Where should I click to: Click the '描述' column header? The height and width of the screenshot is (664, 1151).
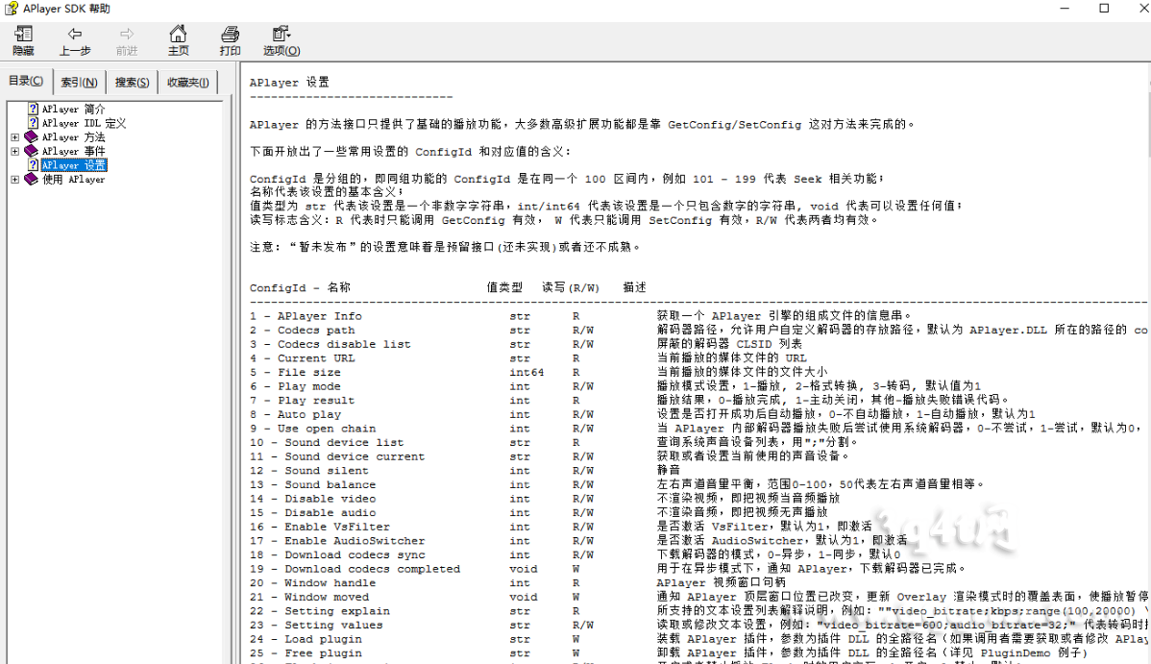click(x=634, y=287)
